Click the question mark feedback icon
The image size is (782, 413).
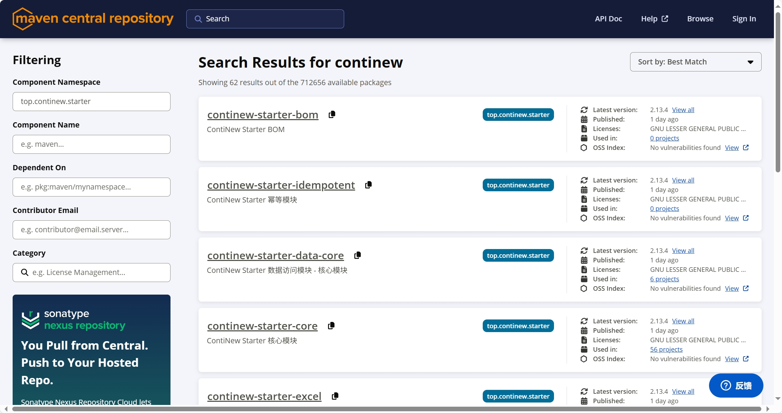pyautogui.click(x=726, y=385)
